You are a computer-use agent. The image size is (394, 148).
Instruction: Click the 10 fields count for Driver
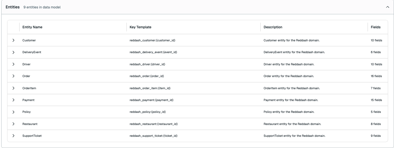[x=376, y=64]
